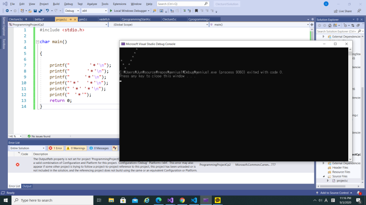
Task: Click the Debug Console vertical scrollbar
Action: click(350, 104)
